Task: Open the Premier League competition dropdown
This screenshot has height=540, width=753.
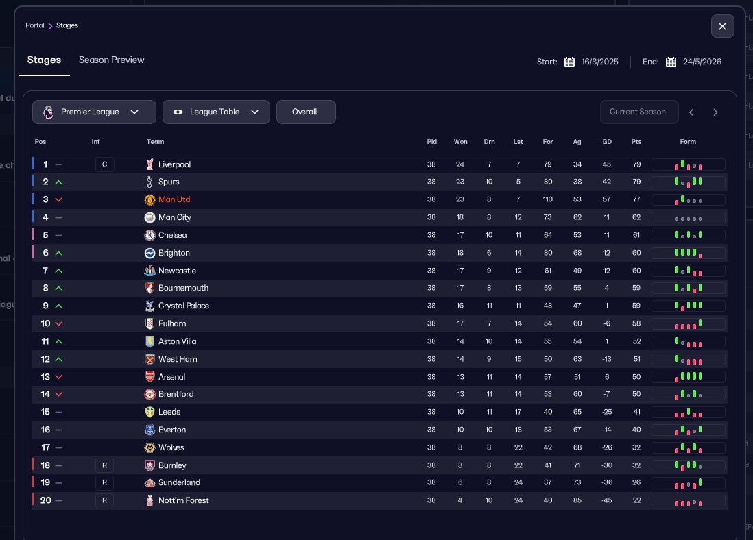Action: (x=94, y=112)
